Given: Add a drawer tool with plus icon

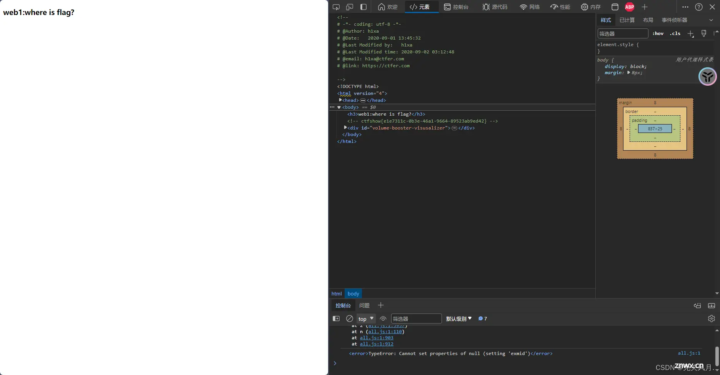Looking at the screenshot, I should 381,305.
